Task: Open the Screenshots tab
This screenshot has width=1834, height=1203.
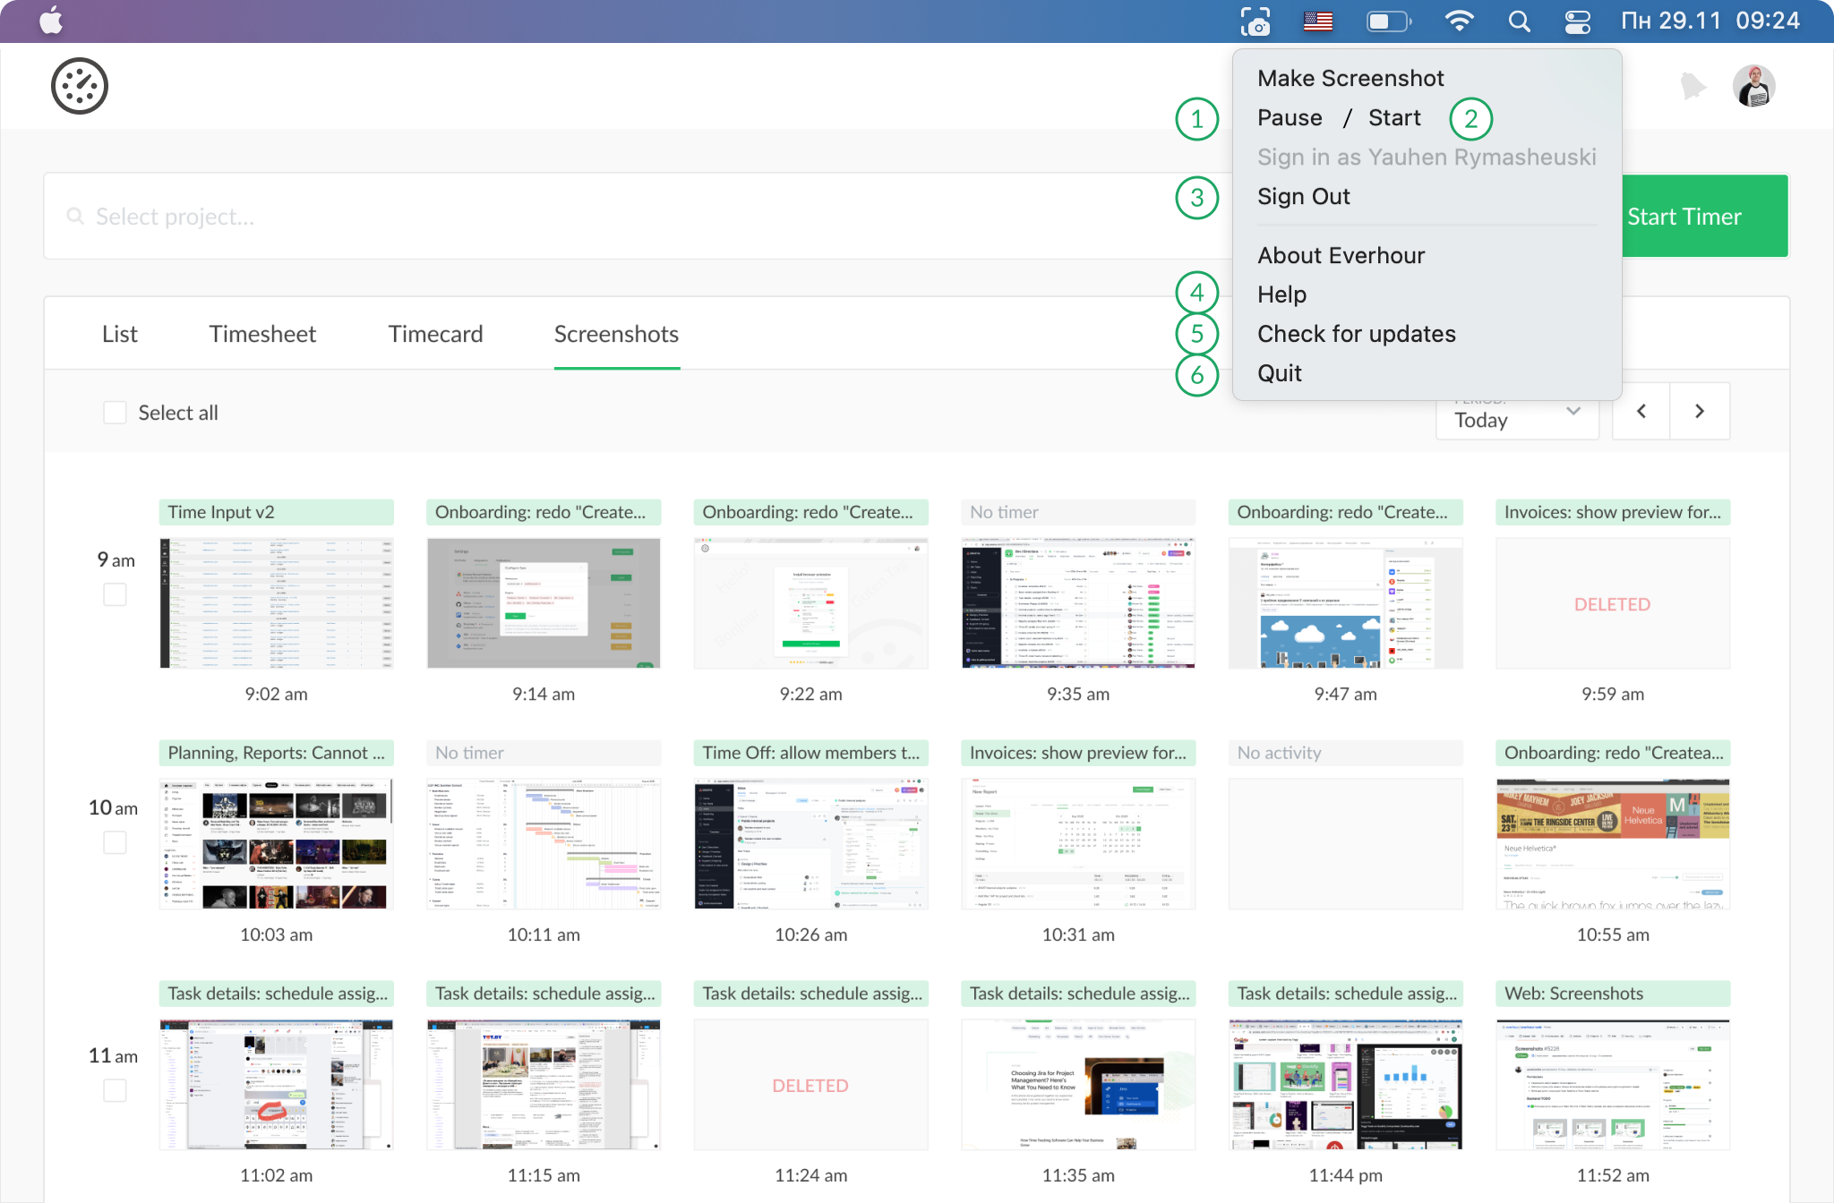Action: point(616,334)
